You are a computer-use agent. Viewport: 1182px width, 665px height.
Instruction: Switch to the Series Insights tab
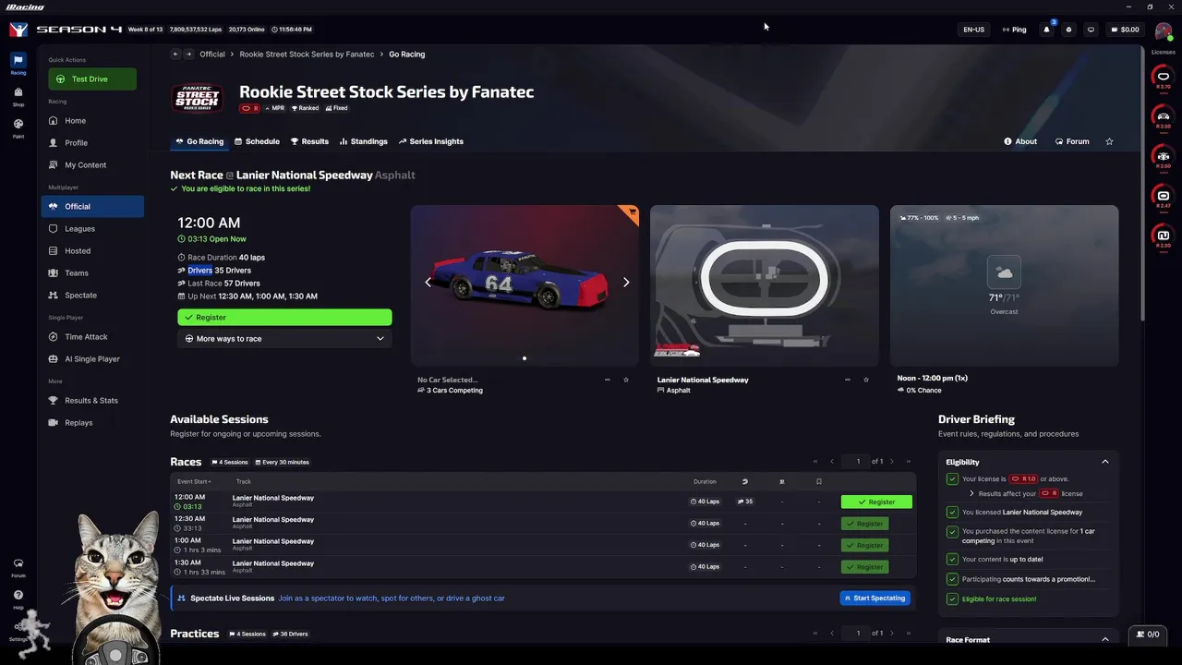point(430,141)
